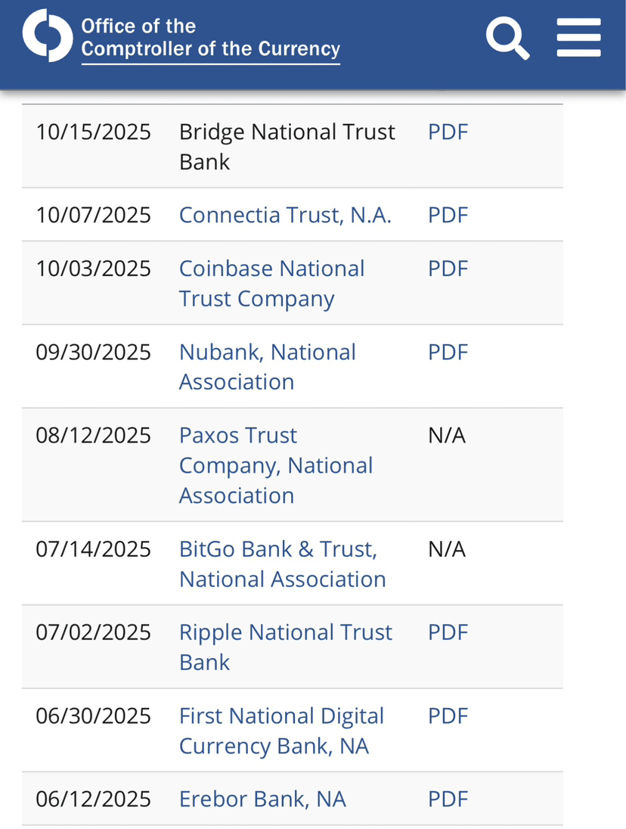This screenshot has height=829, width=626.
Task: Open PDF for Bridge National Trust Bank
Action: coord(448,132)
